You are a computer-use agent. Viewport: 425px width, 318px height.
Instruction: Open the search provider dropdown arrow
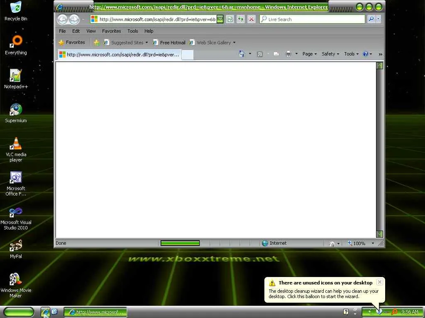point(379,19)
